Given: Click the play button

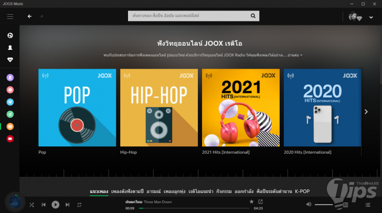Looking at the screenshot, I should [x=55, y=205].
